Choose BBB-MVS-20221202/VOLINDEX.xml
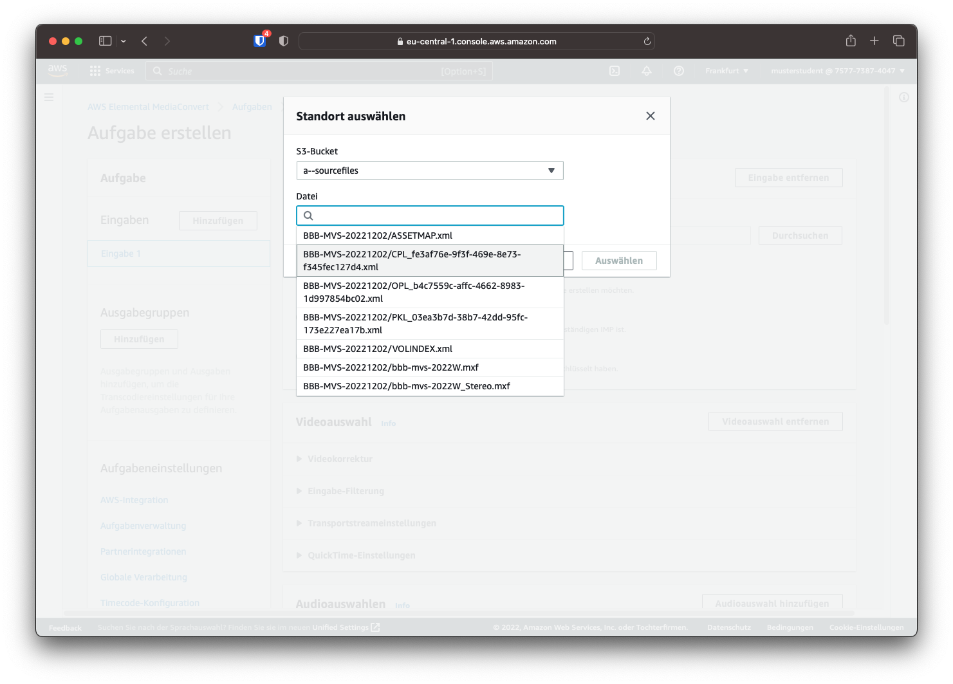Screen dimensions: 953x684 (430, 349)
